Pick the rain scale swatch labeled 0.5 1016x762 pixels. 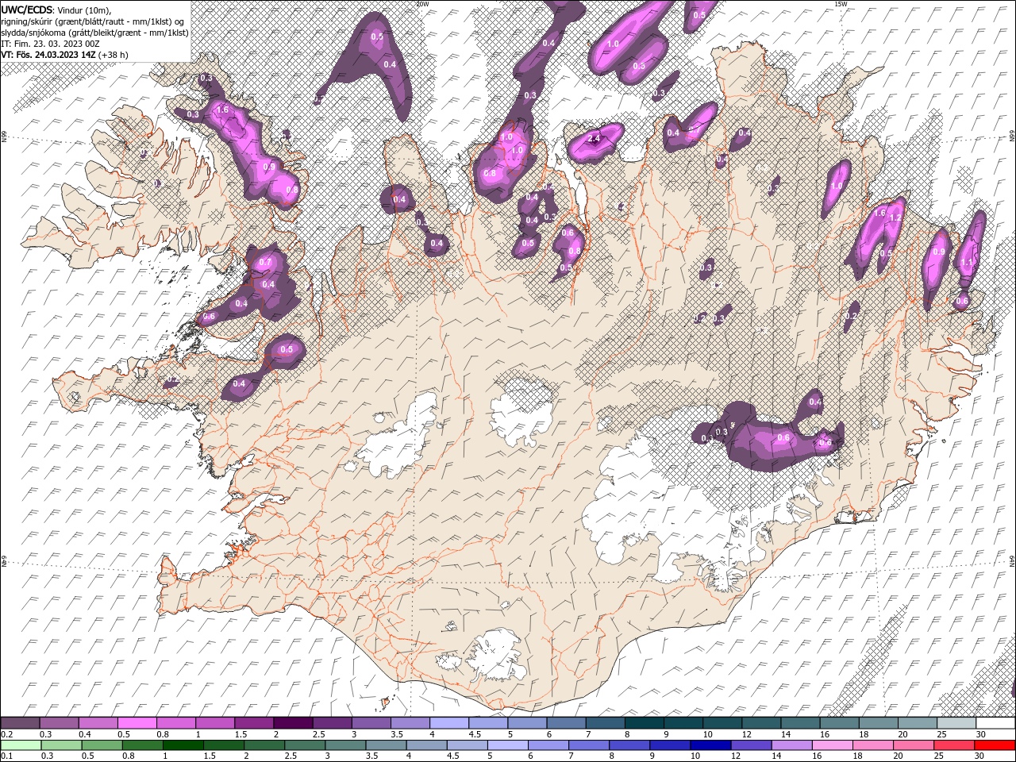tap(102, 745)
